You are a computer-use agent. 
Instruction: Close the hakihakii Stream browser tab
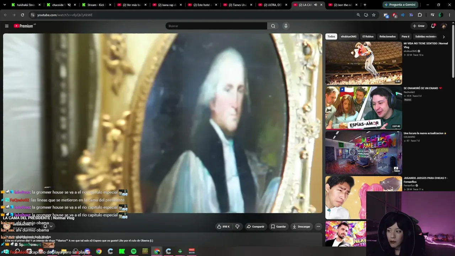pos(39,5)
